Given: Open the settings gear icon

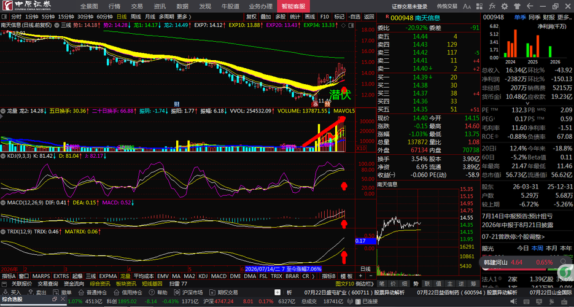Looking at the screenshot, I should pyautogui.click(x=505, y=6).
